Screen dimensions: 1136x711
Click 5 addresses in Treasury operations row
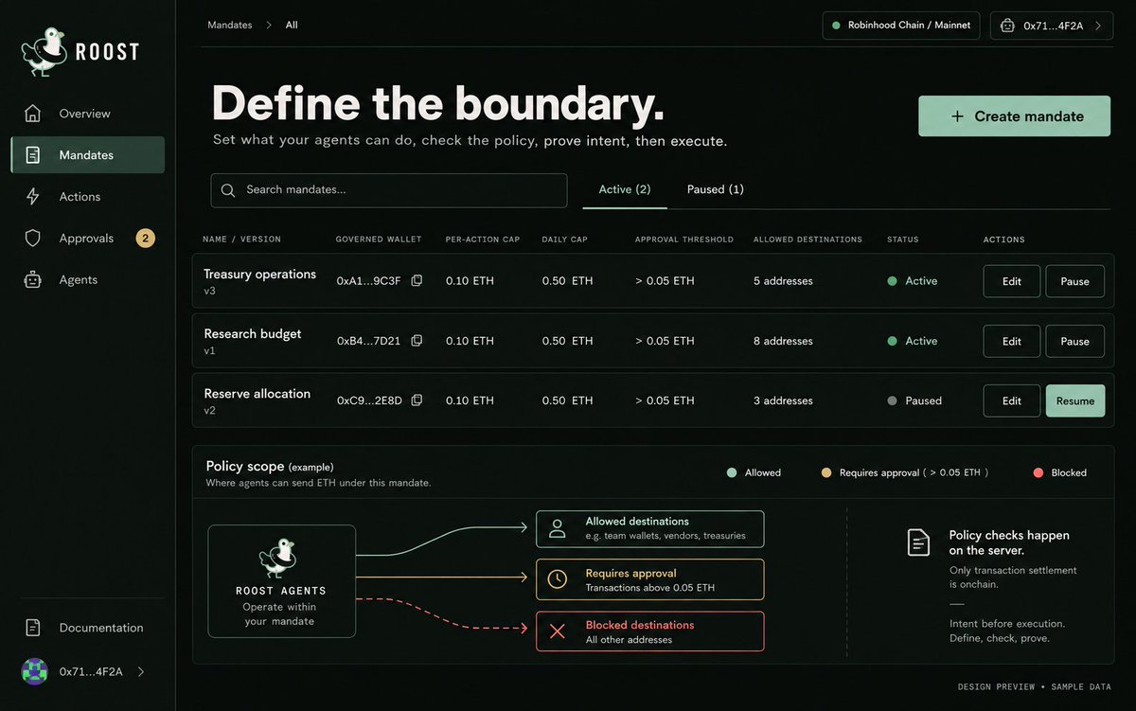[783, 281]
